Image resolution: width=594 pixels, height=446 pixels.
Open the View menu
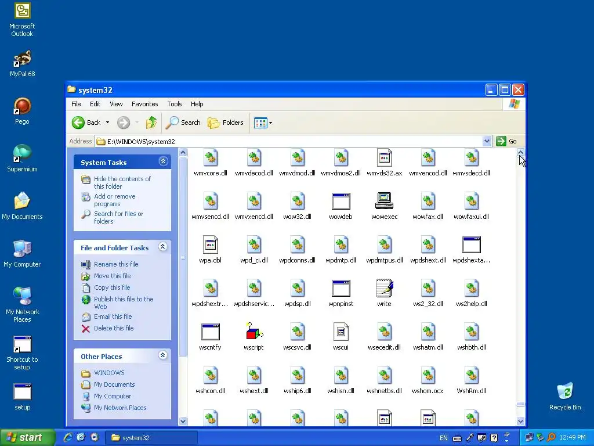coord(116,104)
